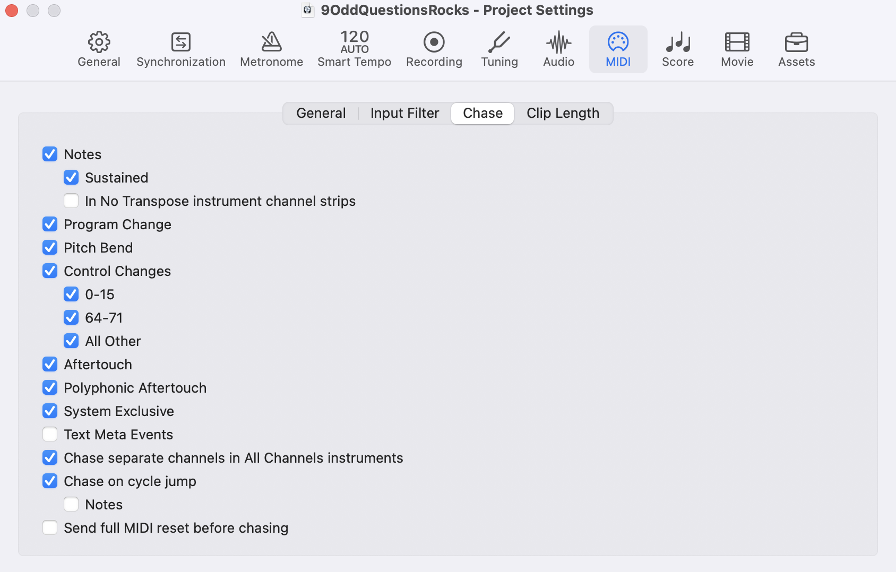896x572 pixels.
Task: Uncheck the Sustained notes option
Action: point(71,177)
